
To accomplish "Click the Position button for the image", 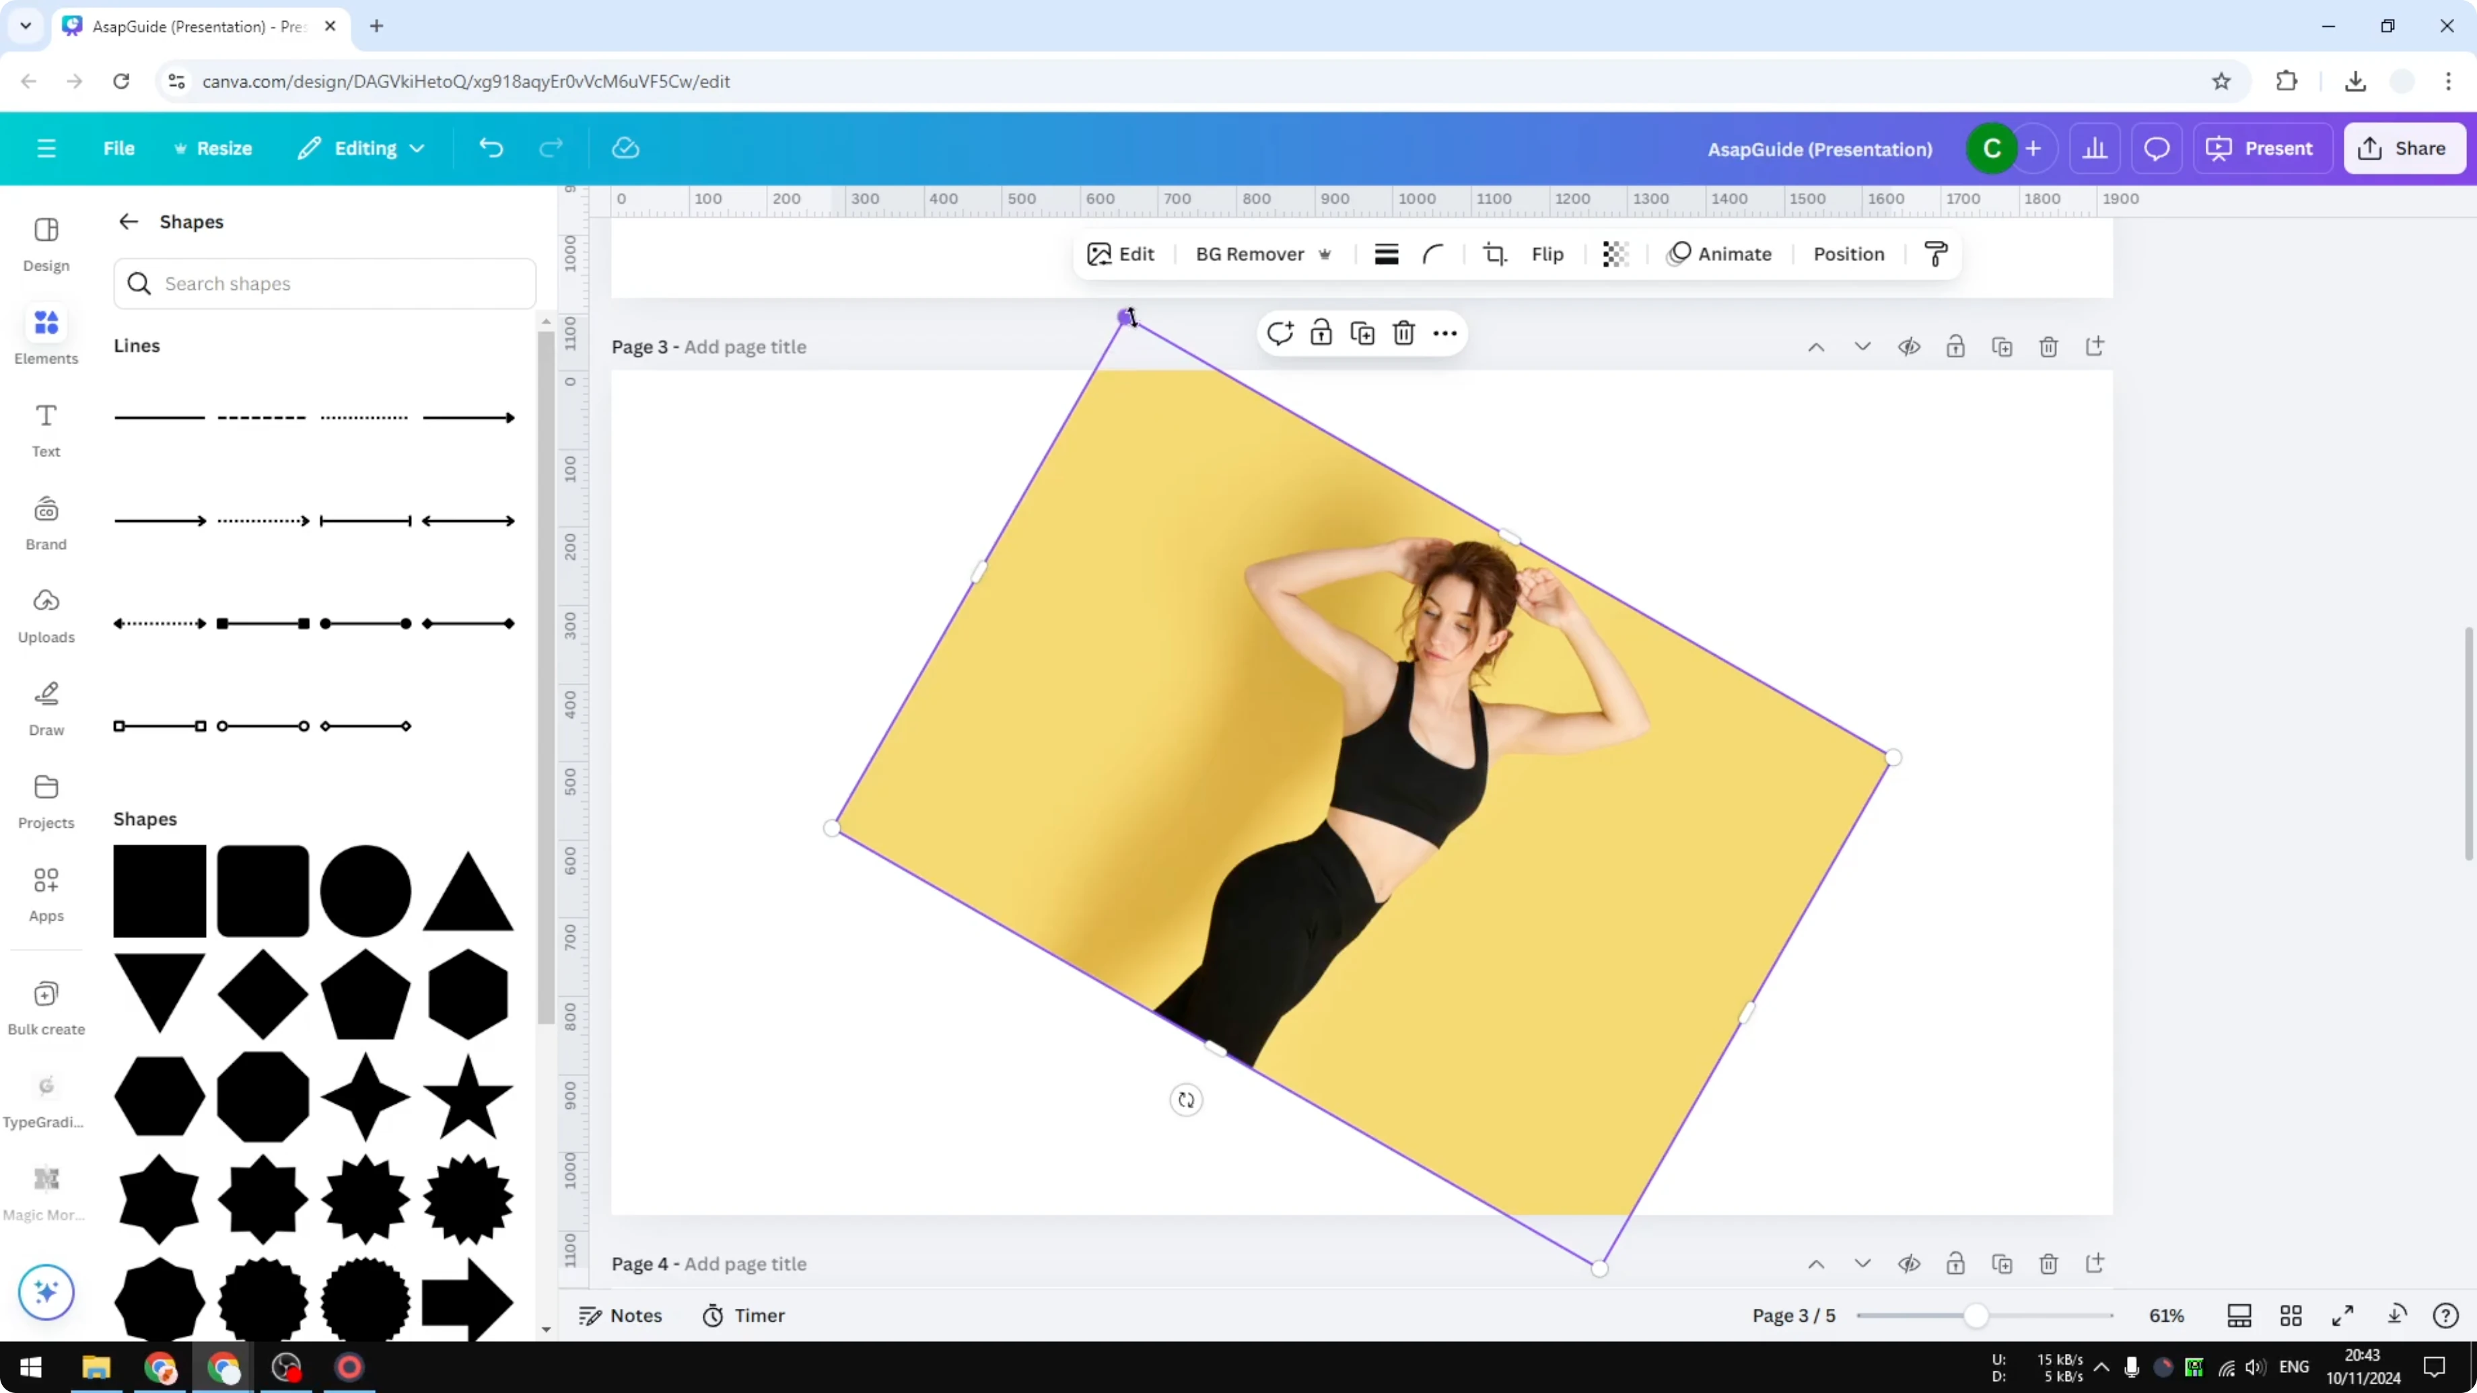I will tap(1848, 254).
